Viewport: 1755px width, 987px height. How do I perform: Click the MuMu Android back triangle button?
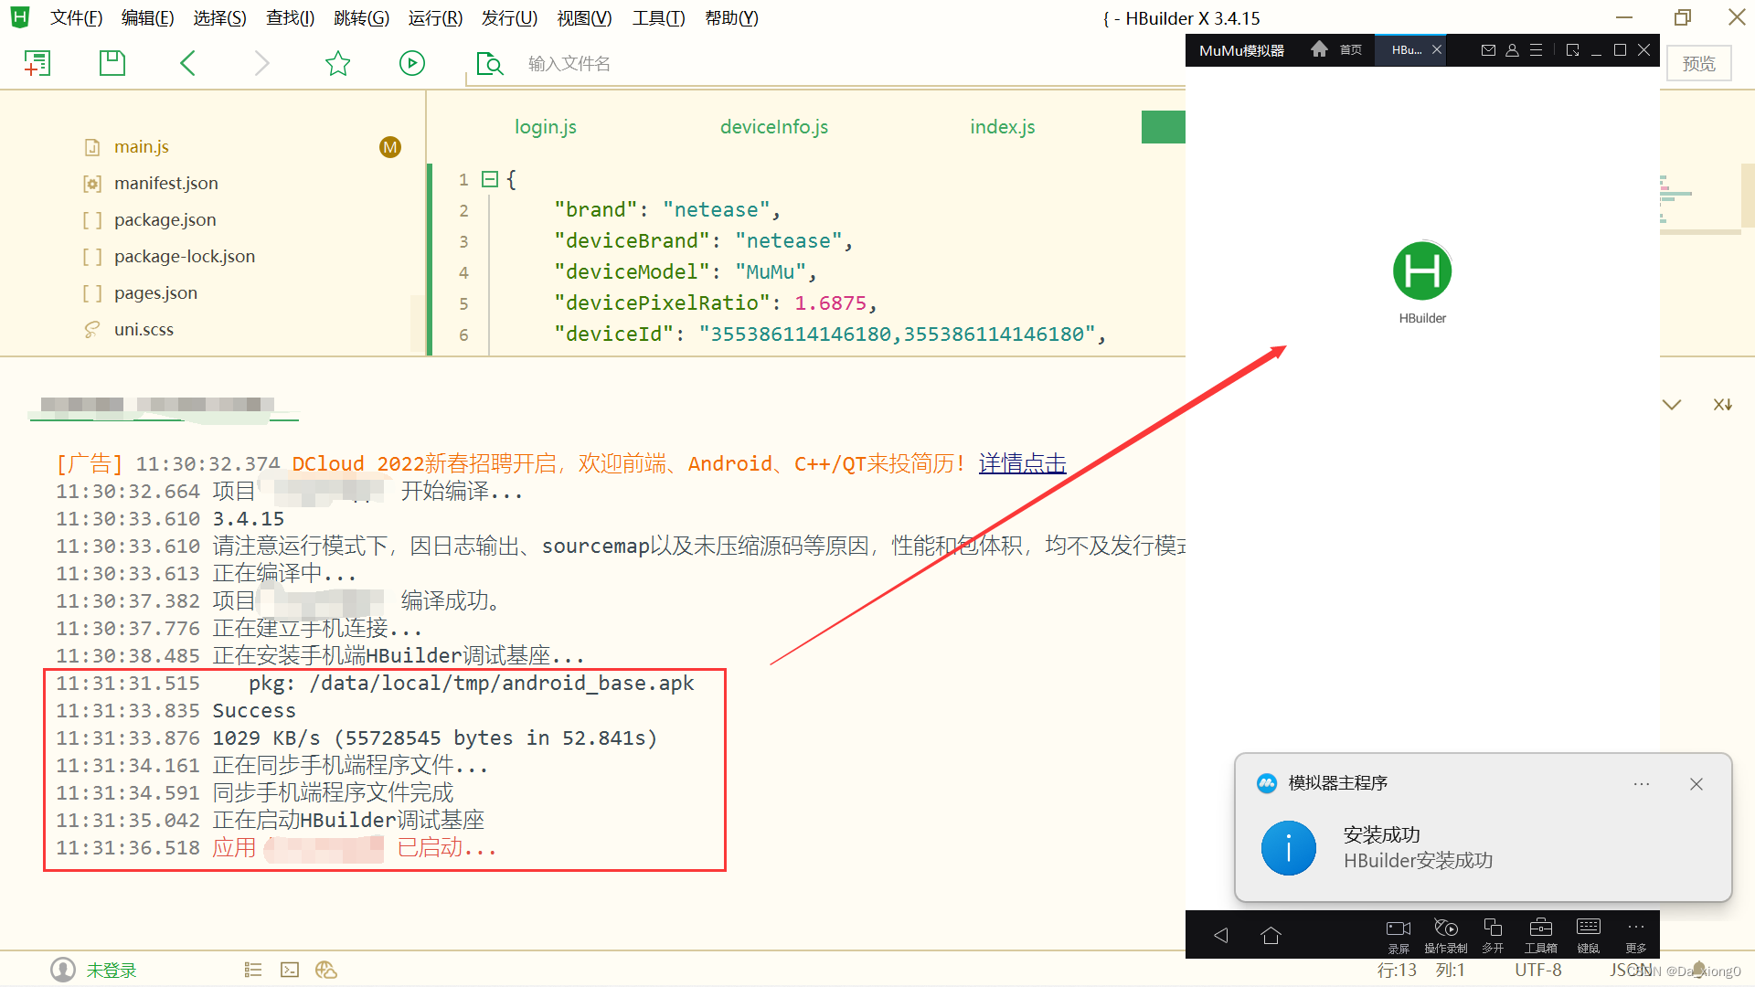(x=1221, y=935)
